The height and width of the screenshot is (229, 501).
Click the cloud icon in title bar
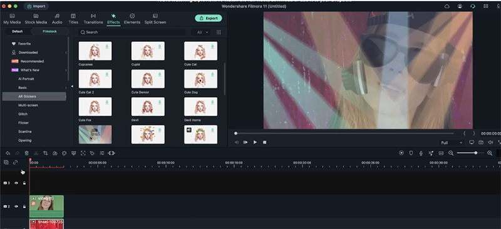click(x=447, y=6)
